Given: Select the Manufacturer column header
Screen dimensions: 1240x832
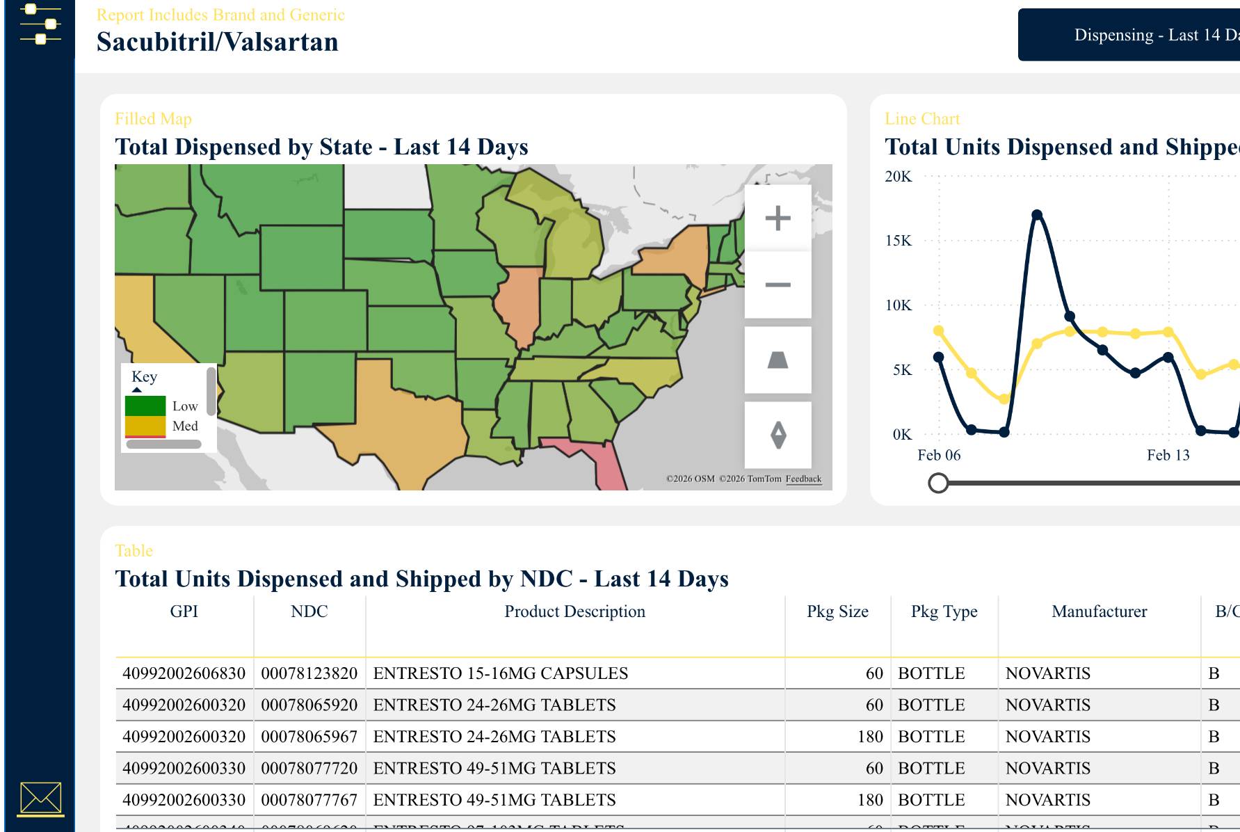Looking at the screenshot, I should pos(1099,611).
